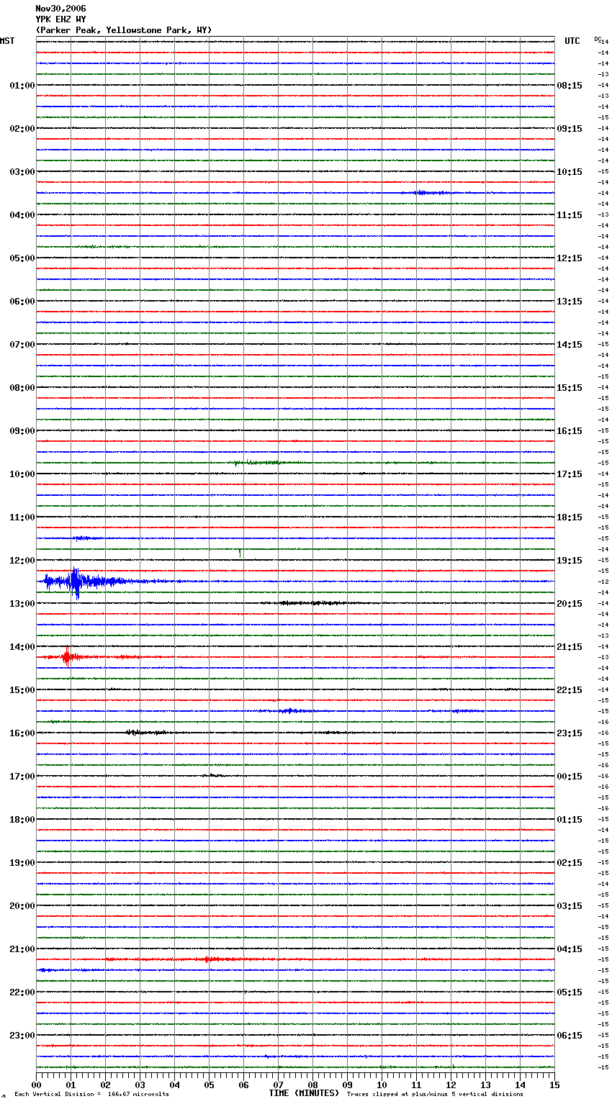
Task: Click the 03:15 UTC time label
Action: 570,906
